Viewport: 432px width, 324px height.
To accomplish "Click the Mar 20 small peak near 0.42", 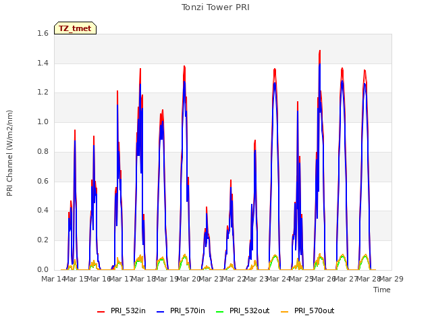I will (207, 207).
